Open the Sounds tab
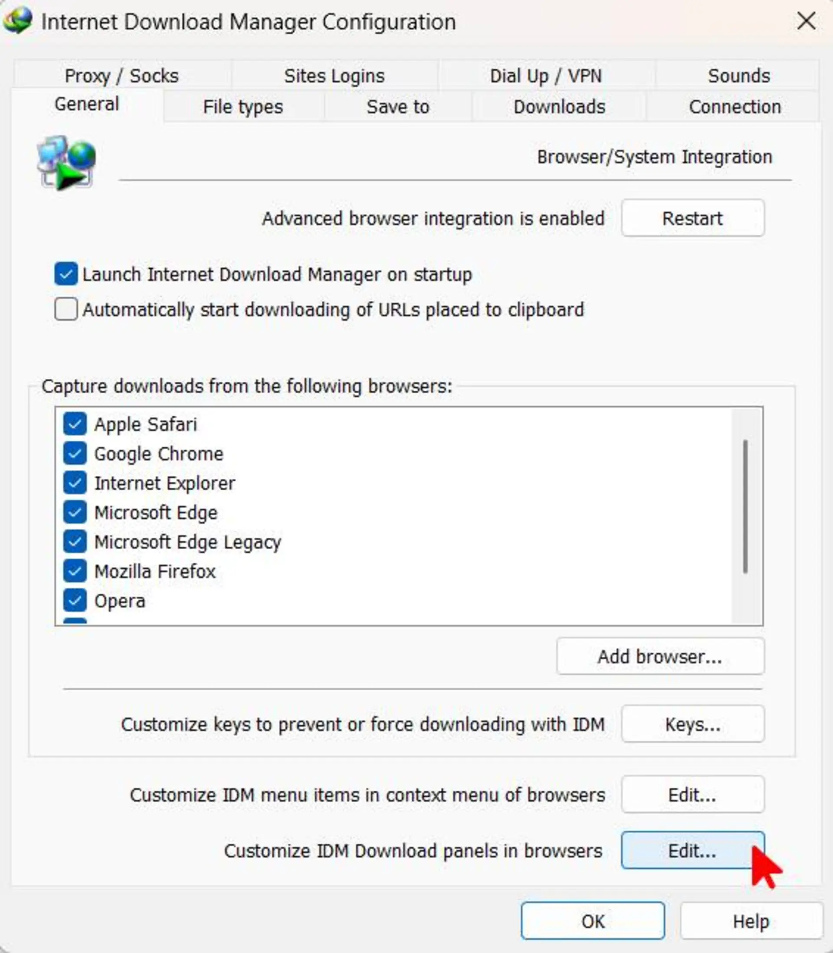Viewport: 833px width, 953px height. (738, 76)
